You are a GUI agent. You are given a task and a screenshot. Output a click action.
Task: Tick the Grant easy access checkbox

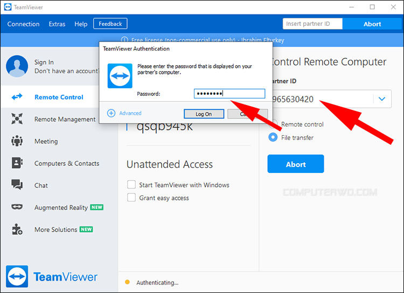coord(131,197)
